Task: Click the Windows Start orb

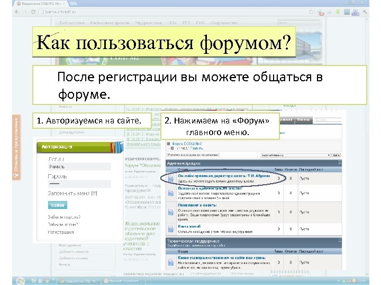Action: point(21,281)
